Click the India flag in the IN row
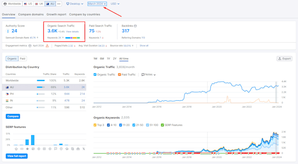Image resolution: width=298 pixels, height=164 pixels. click(7, 101)
